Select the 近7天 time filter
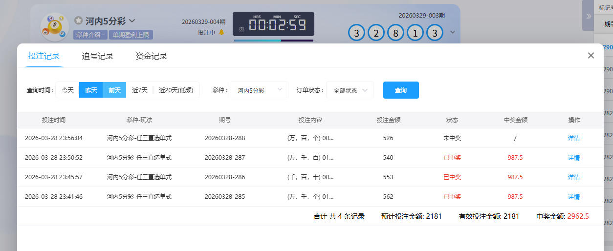The width and height of the screenshot is (613, 251). coord(140,90)
